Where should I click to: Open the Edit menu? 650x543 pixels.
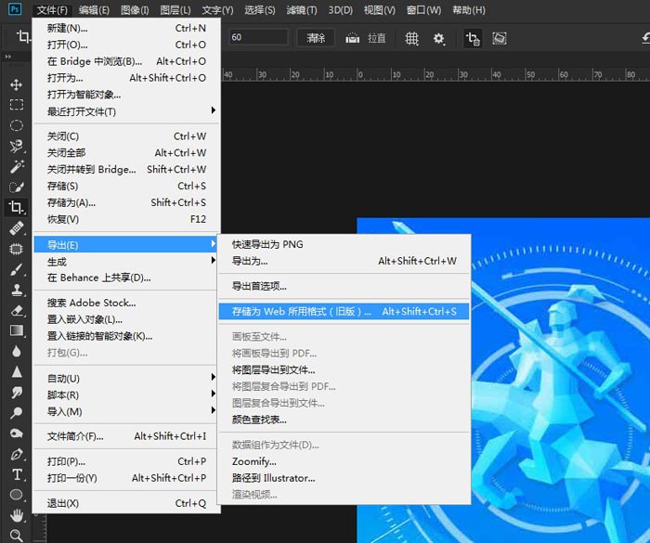point(94,10)
